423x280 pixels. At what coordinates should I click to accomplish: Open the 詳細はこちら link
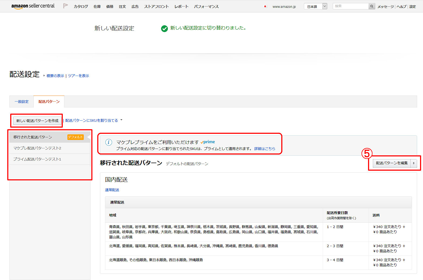point(265,149)
